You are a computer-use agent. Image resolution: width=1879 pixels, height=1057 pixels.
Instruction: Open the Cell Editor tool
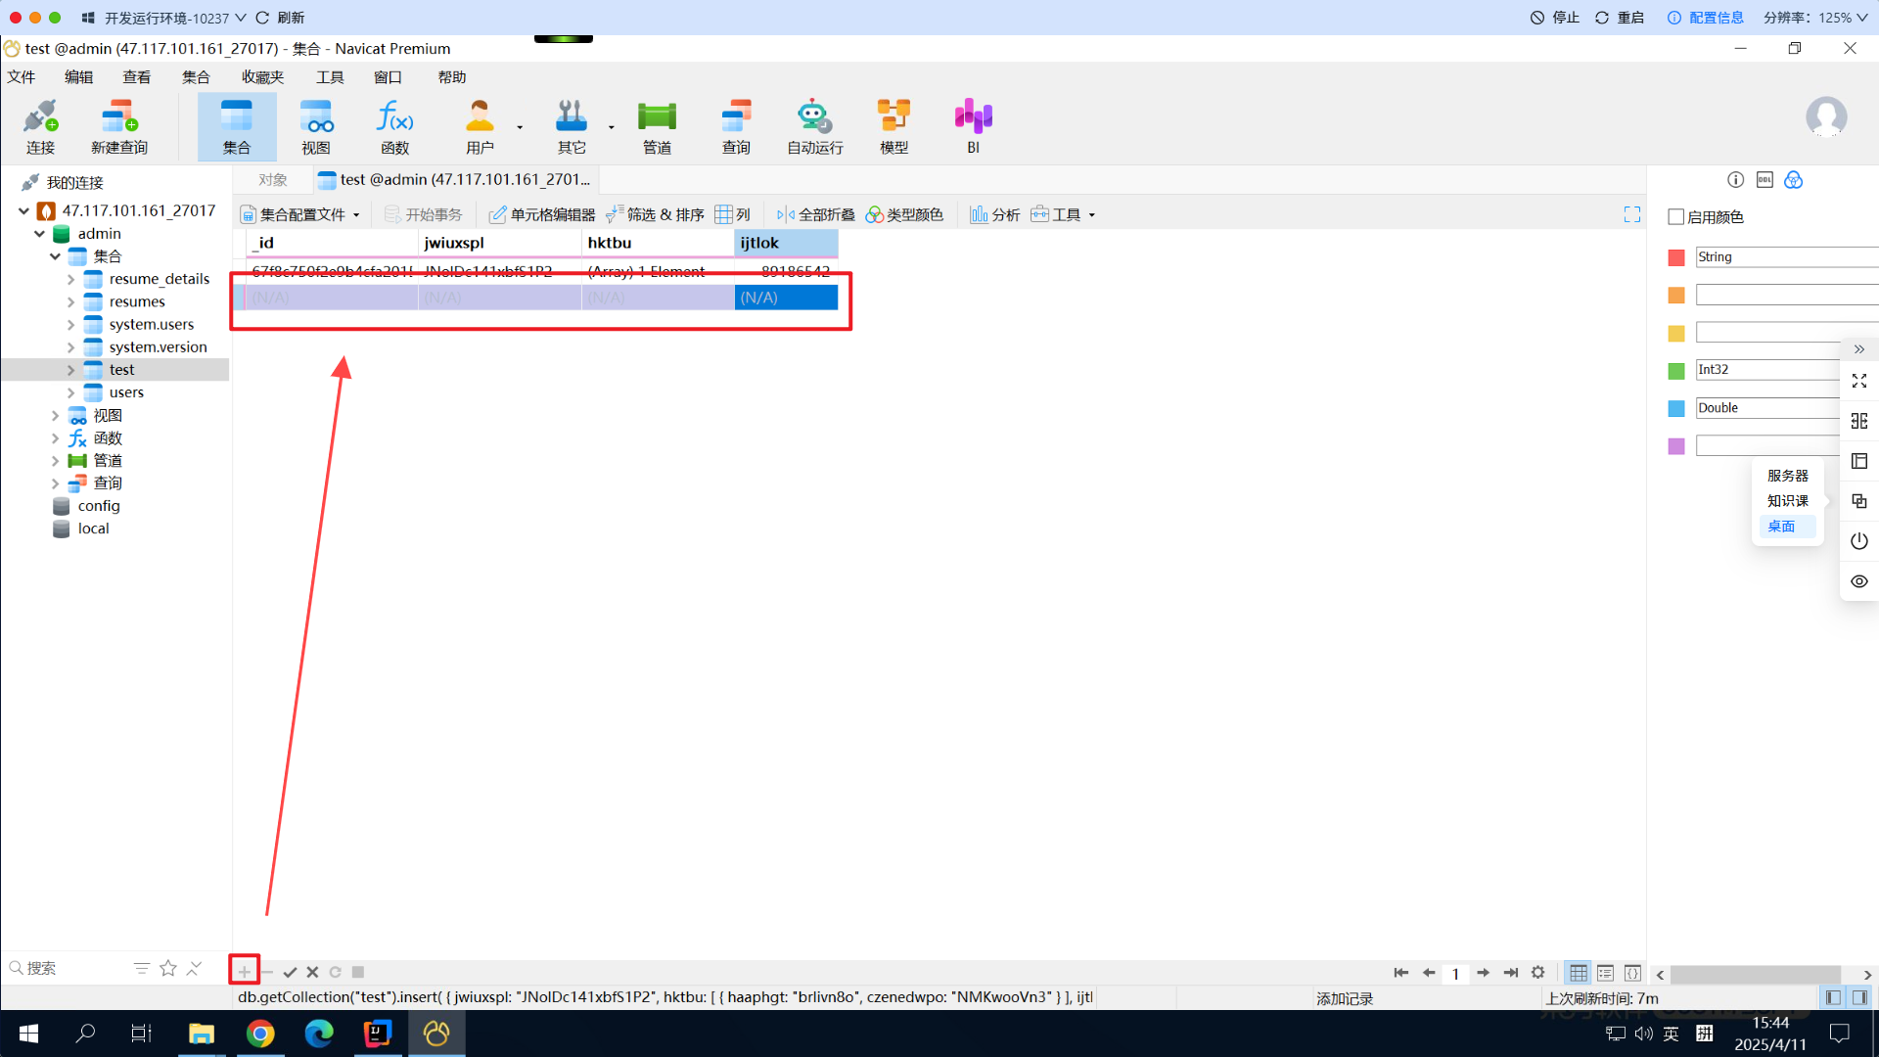click(x=542, y=214)
